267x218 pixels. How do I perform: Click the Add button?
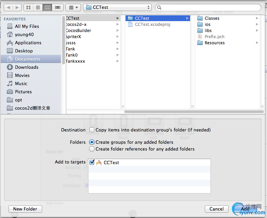tap(245, 209)
